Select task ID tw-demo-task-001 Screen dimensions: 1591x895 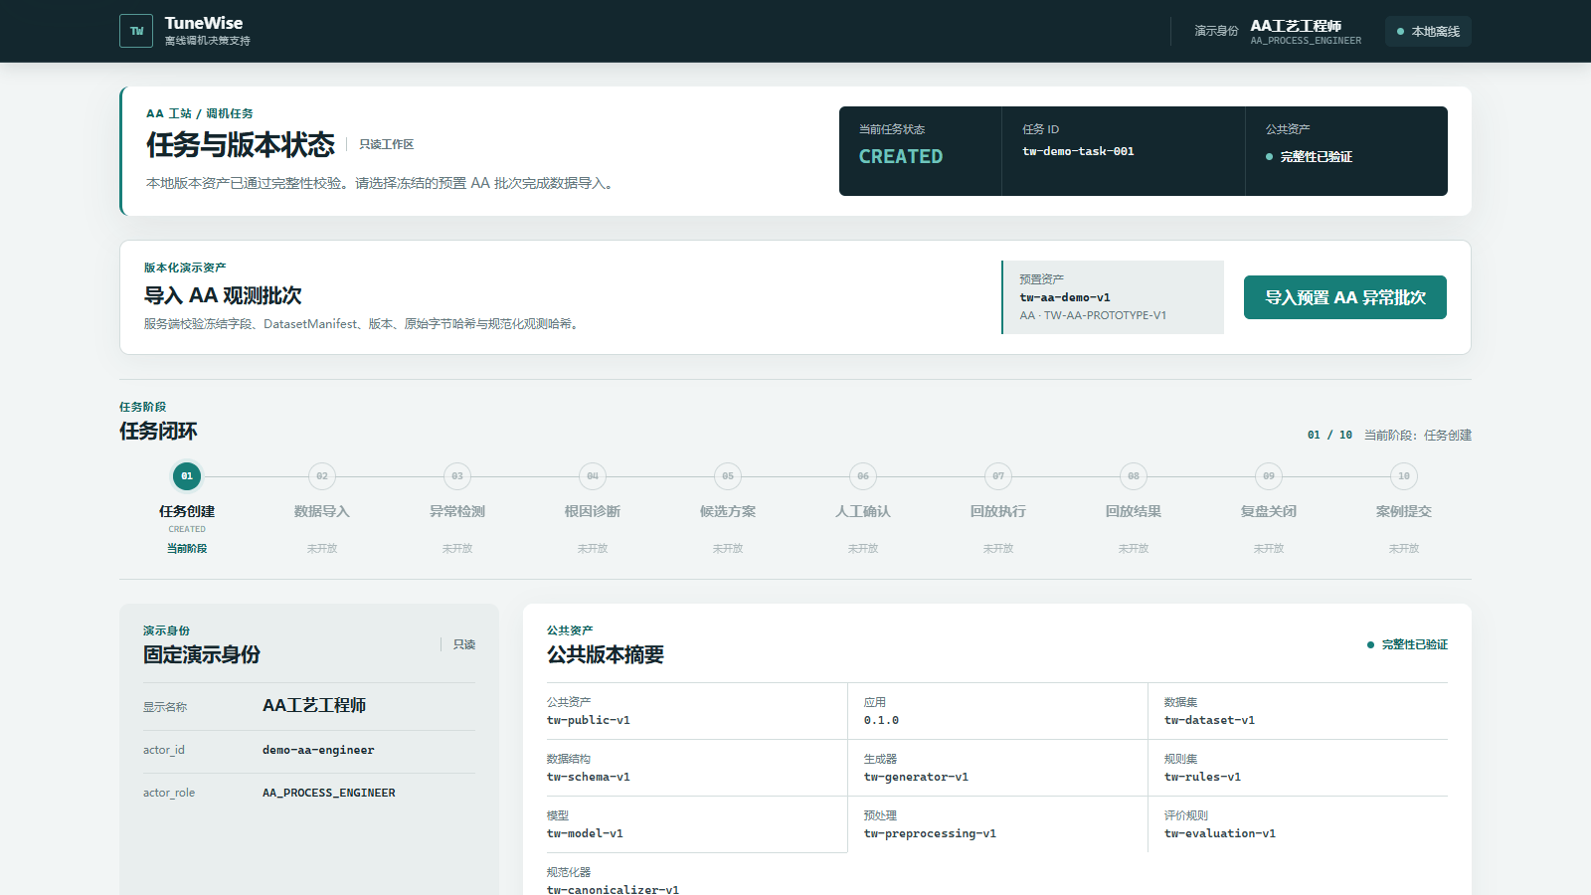[1078, 151]
